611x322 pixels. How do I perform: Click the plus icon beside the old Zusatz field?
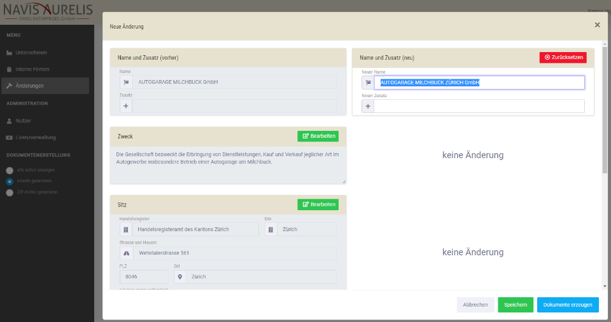click(126, 106)
